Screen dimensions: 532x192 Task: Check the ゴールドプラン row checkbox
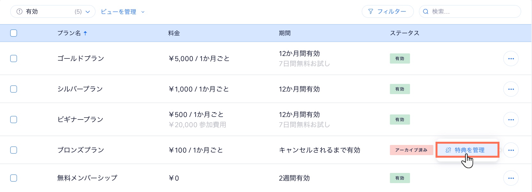coord(13,58)
